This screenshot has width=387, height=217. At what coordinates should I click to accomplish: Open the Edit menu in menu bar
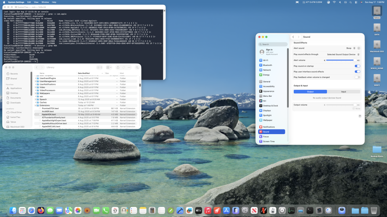coord(29,2)
